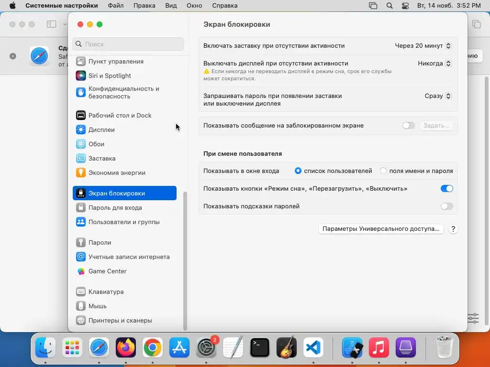
Task: Click the question mark help button
Action: click(x=453, y=229)
